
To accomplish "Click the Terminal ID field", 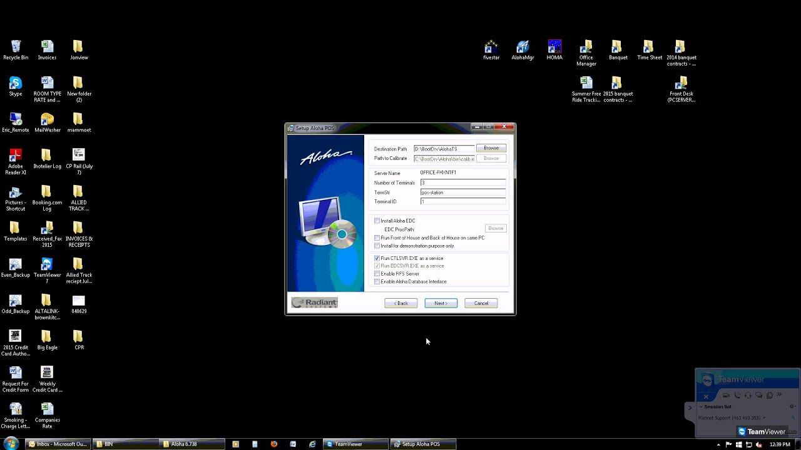I will click(x=463, y=202).
